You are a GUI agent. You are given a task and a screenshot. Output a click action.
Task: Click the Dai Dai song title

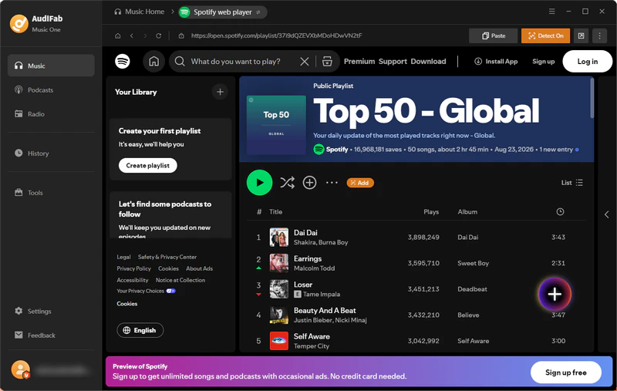tap(305, 232)
